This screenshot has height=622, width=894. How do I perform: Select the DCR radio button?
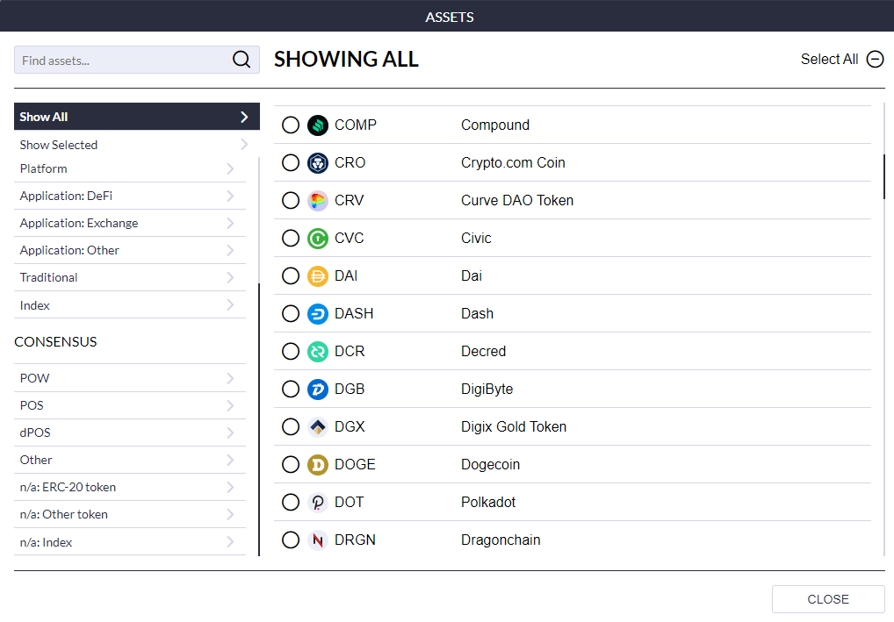tap(291, 352)
